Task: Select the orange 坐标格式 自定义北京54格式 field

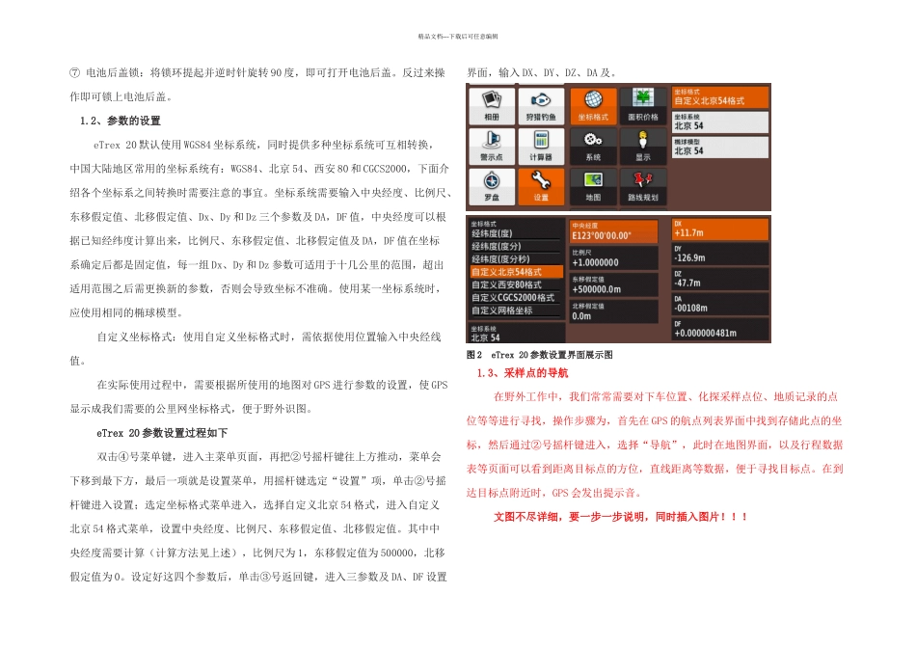Action: coord(719,97)
